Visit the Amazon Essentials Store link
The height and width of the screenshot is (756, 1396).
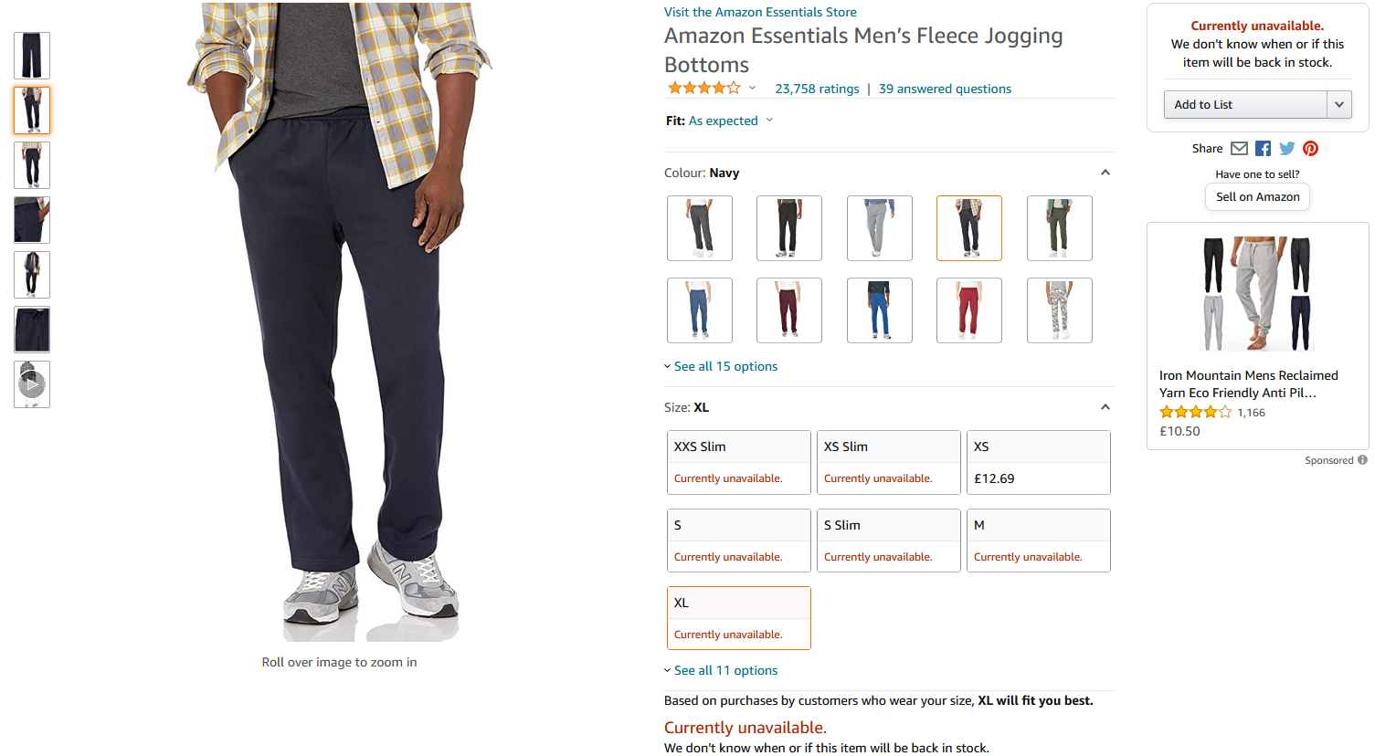pos(760,12)
